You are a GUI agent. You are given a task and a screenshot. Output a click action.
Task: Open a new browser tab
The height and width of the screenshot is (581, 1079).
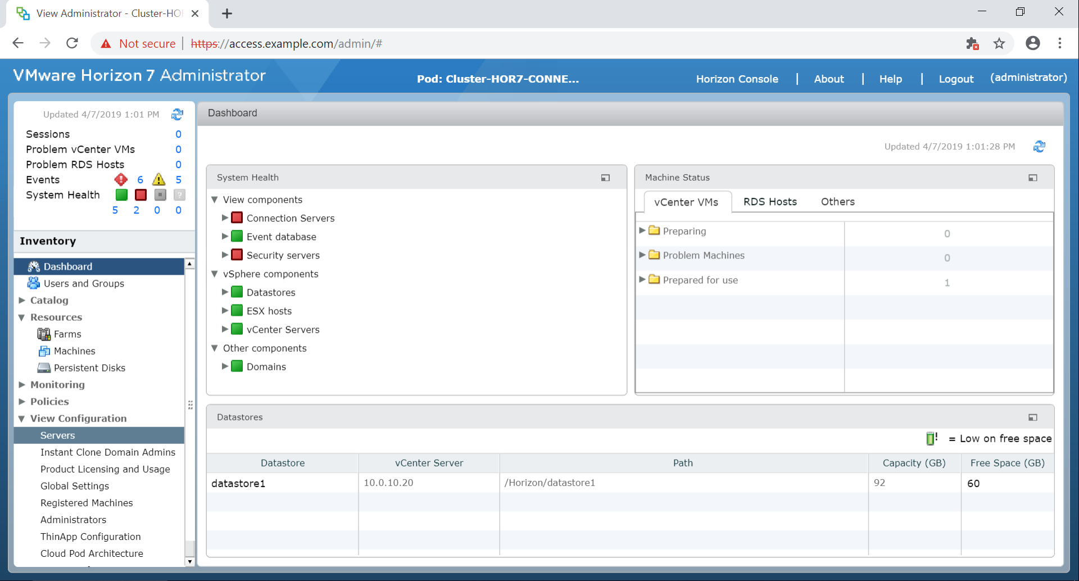click(x=227, y=13)
